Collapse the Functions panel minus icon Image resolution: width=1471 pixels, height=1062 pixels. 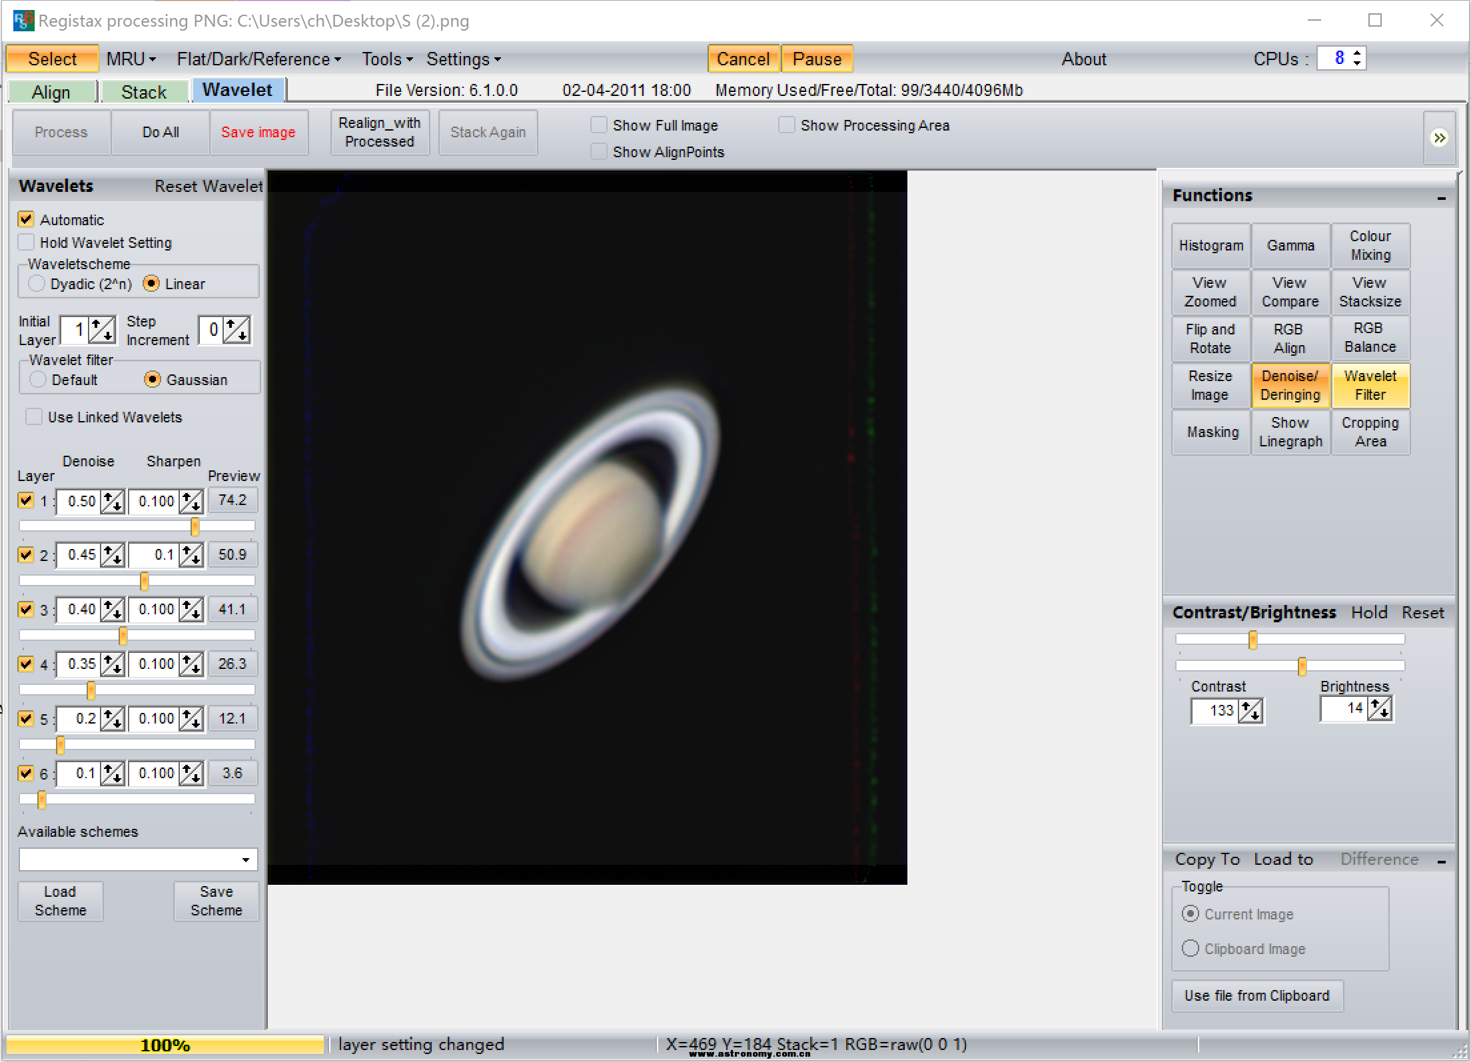pyautogui.click(x=1441, y=198)
